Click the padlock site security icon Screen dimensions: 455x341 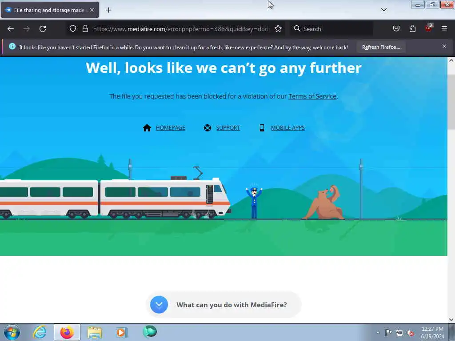coord(85,28)
